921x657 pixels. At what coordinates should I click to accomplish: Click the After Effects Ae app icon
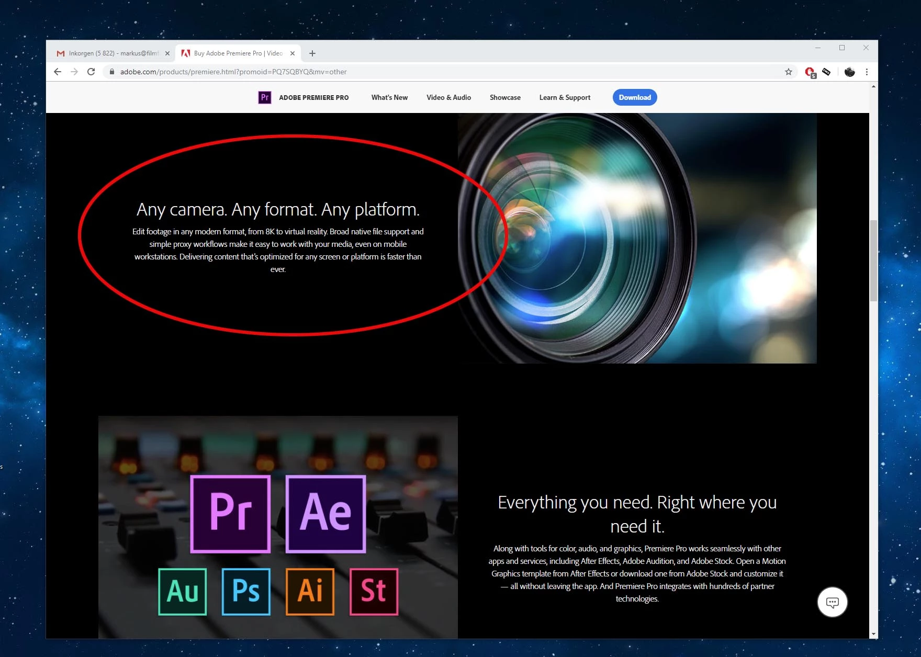click(x=325, y=514)
